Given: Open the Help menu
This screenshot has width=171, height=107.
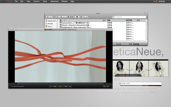Looking at the screenshot, I should (72, 1).
